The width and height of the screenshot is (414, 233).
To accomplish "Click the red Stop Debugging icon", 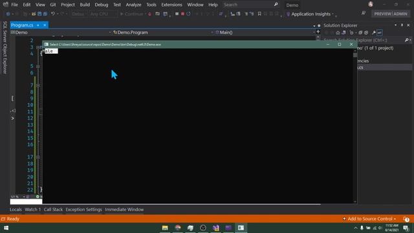I will tap(182, 14).
